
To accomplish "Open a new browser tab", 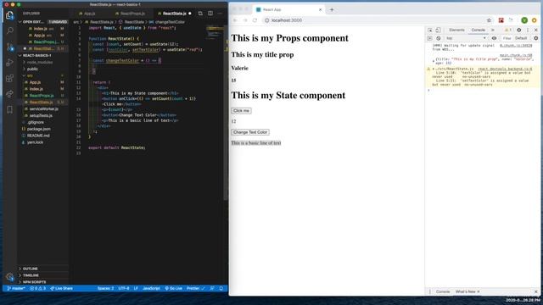I will tap(332, 9).
